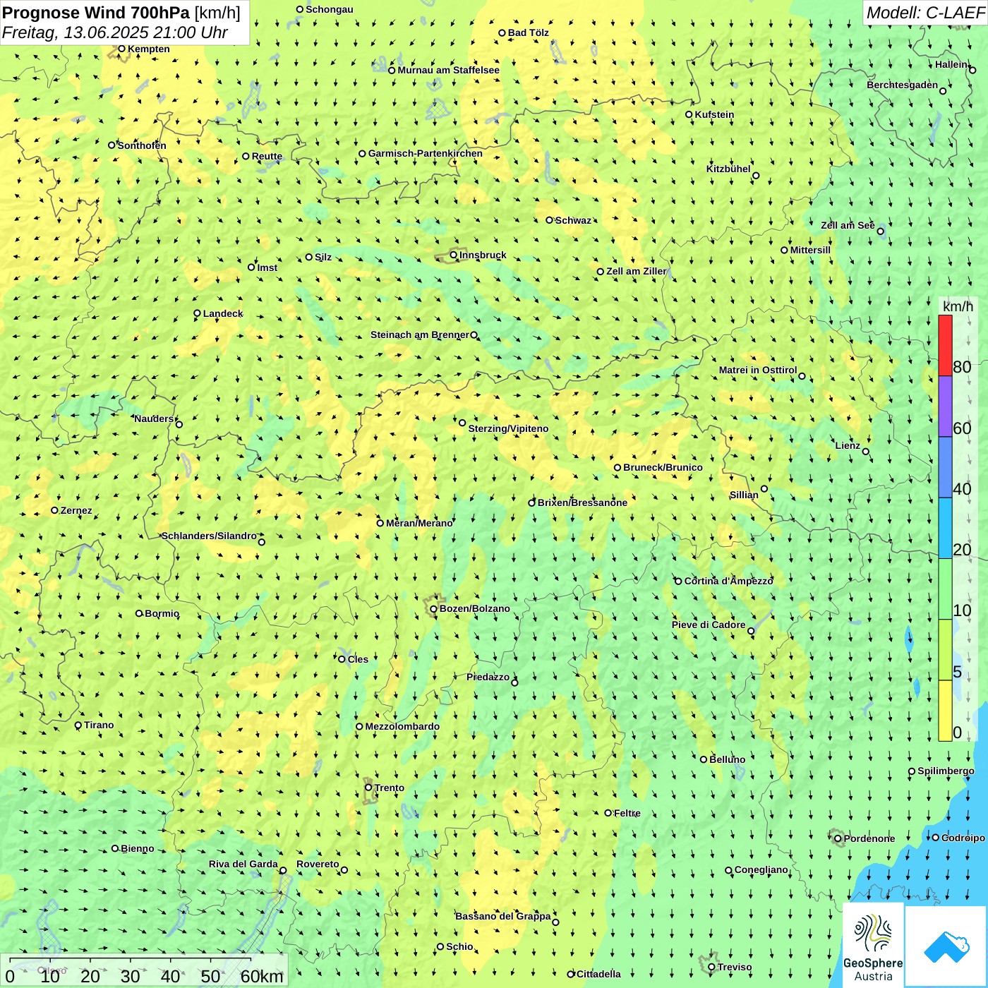
Task: Click the Kitzbühel town label
Action: 728,169
